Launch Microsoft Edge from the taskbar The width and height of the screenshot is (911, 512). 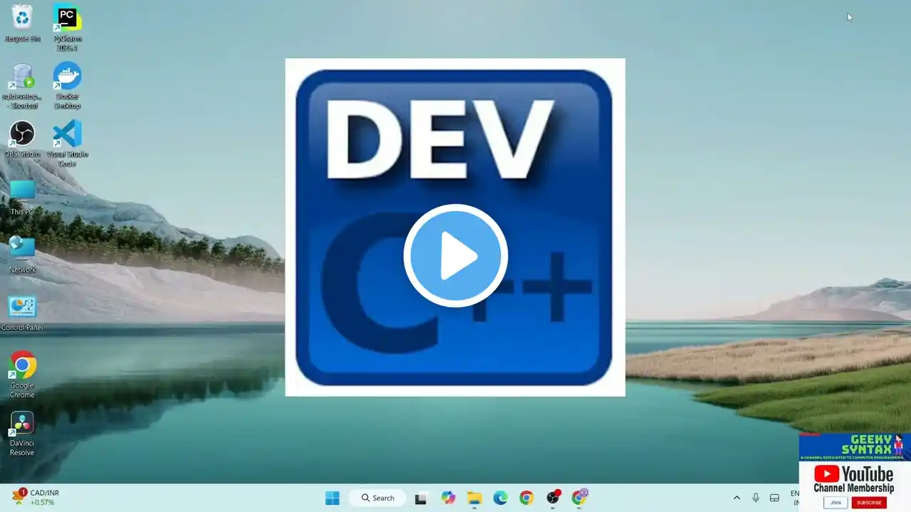tap(500, 498)
